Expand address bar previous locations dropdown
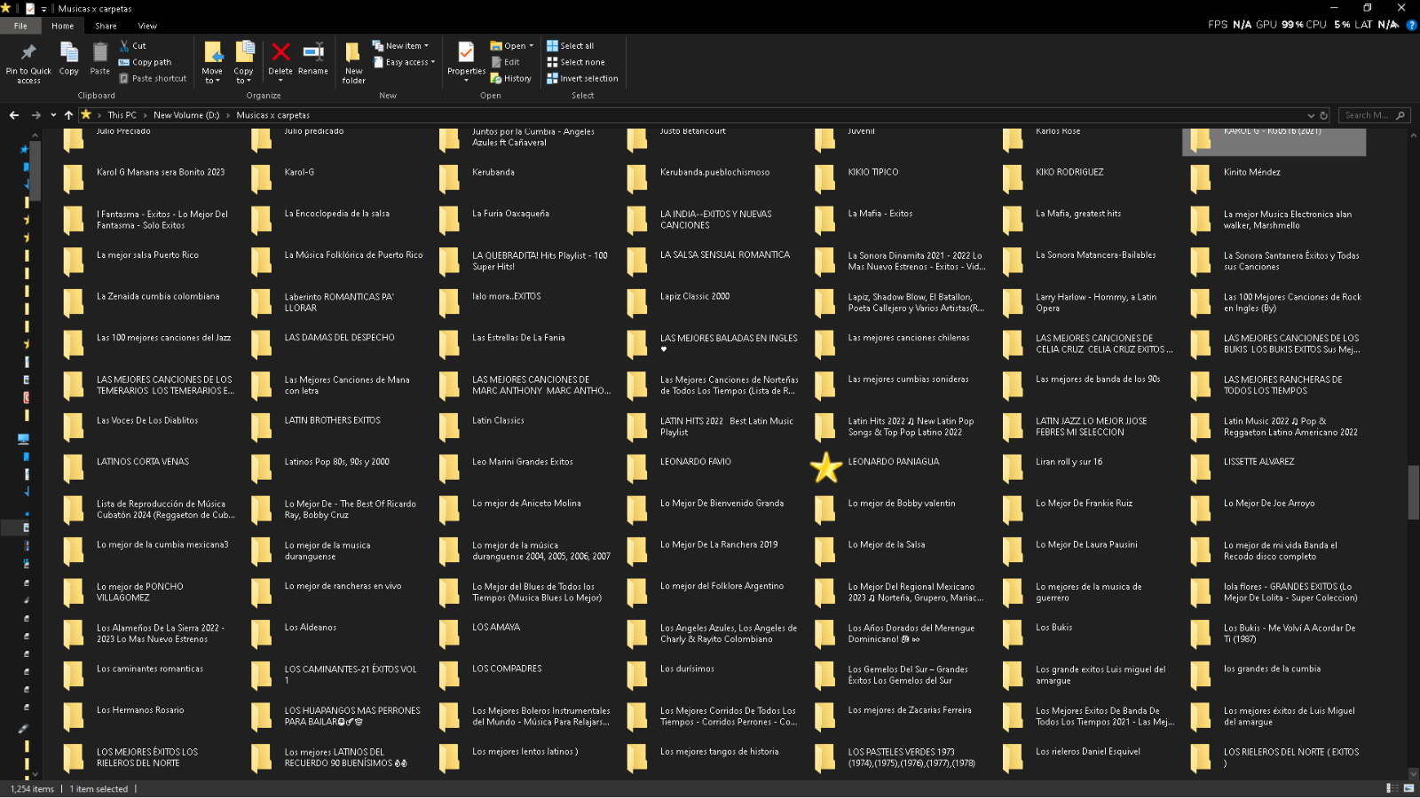Screen dimensions: 1420x798 click(x=1311, y=115)
